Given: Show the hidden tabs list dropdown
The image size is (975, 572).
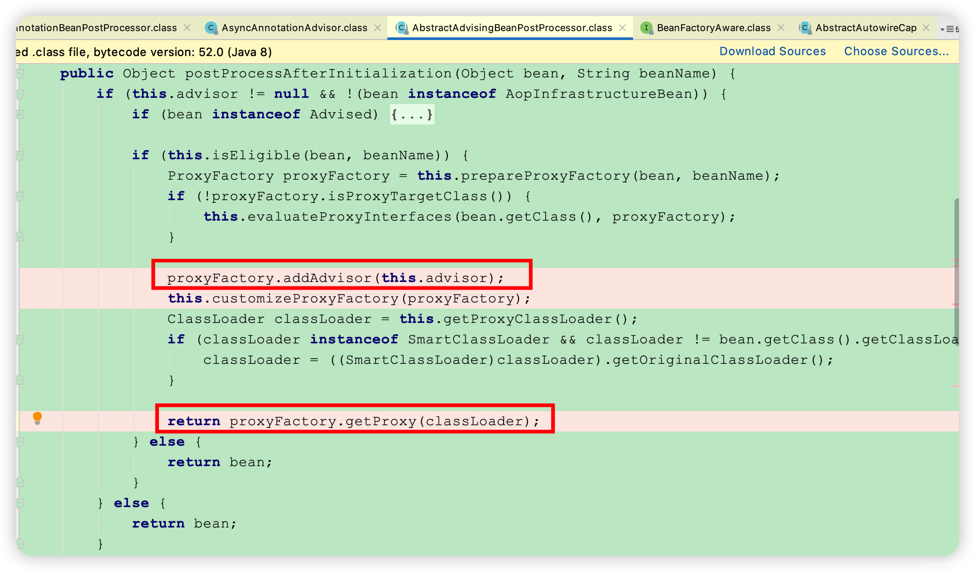Looking at the screenshot, I should pos(950,29).
